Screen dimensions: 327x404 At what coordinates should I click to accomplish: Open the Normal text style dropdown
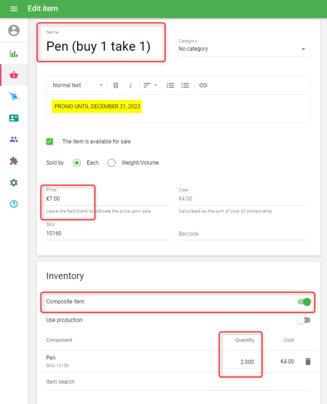coord(78,85)
